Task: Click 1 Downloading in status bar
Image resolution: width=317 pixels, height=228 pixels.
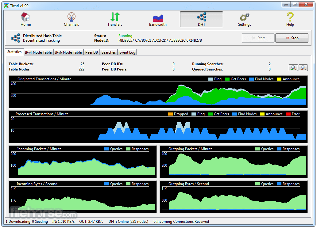Action: click(18, 222)
